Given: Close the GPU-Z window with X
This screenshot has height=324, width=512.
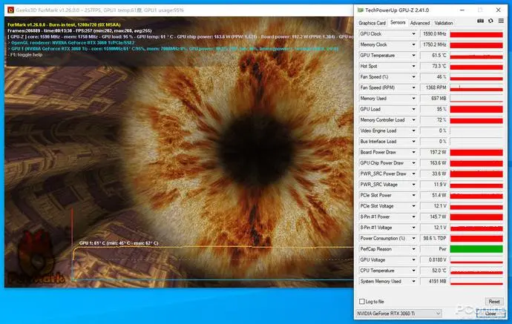Looking at the screenshot, I should coord(499,10).
